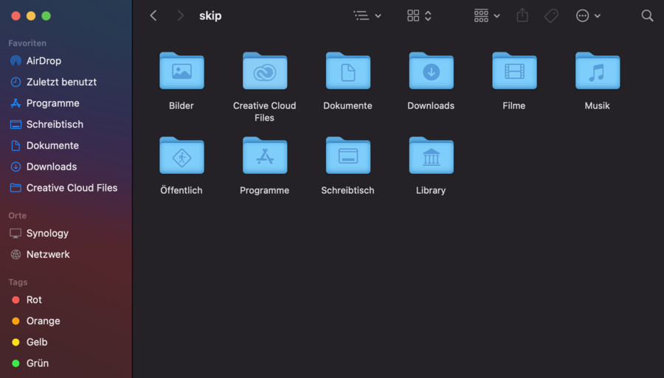Viewport: 664px width, 378px height.
Task: Switch view via icon grid selector
Action: click(x=418, y=15)
